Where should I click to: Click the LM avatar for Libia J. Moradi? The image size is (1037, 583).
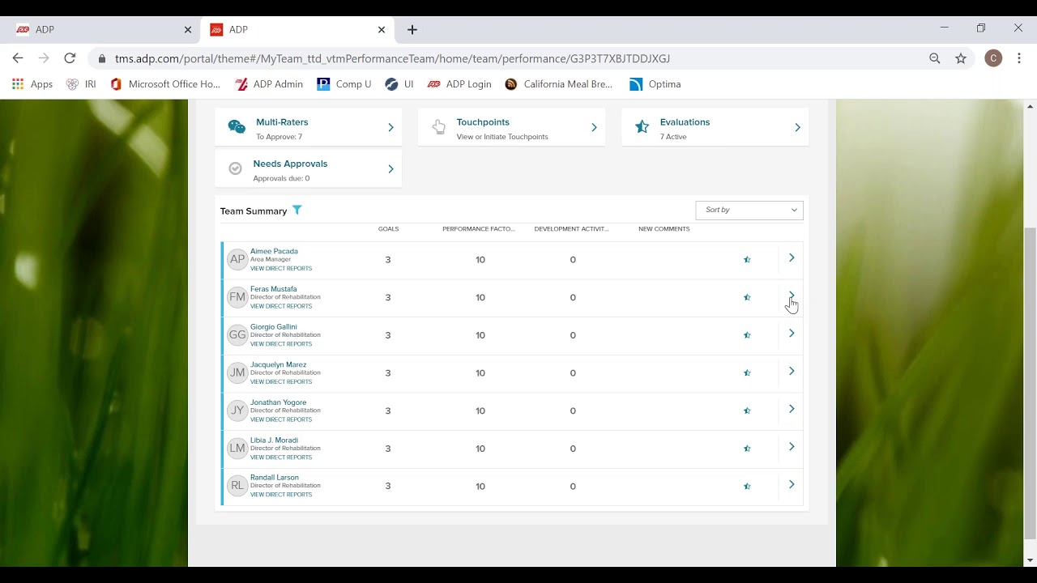[237, 448]
